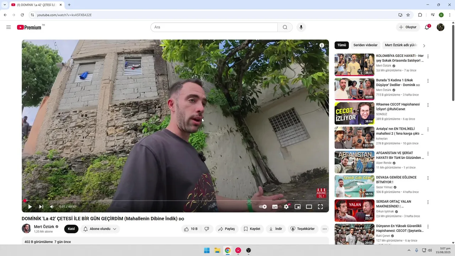Go to the YouTube Premium home logo
This screenshot has height=256, width=455.
pos(29,27)
